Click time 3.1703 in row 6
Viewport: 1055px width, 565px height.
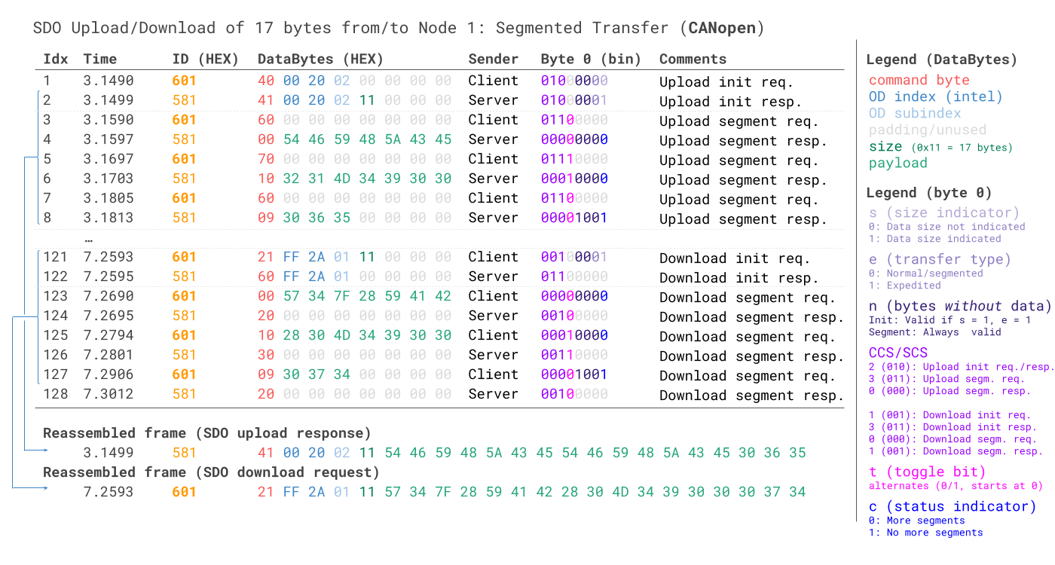pos(108,179)
